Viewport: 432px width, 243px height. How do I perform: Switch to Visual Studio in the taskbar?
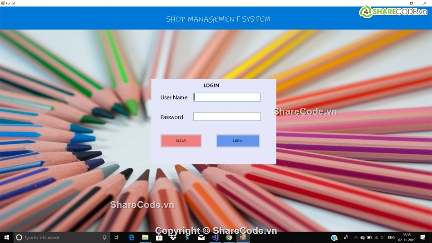coord(215,238)
